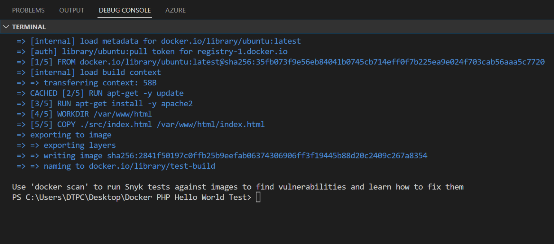This screenshot has height=244, width=554.
Task: Focus the terminal cursor after the prompt
Action: click(258, 197)
